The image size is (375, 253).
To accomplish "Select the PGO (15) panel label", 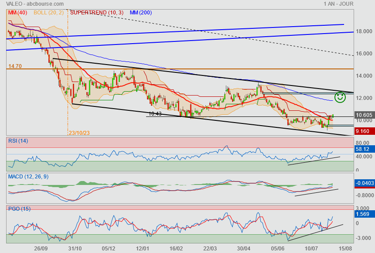I will 19,209.
